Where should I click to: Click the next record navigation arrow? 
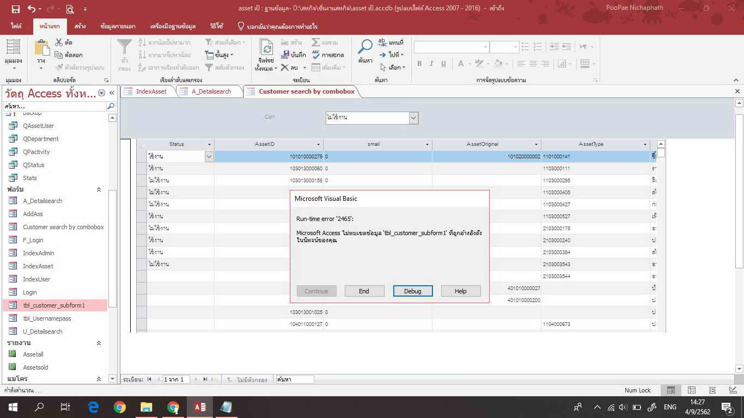click(x=196, y=379)
